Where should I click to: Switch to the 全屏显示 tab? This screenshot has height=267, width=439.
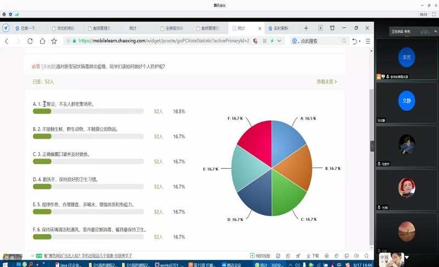click(x=172, y=29)
